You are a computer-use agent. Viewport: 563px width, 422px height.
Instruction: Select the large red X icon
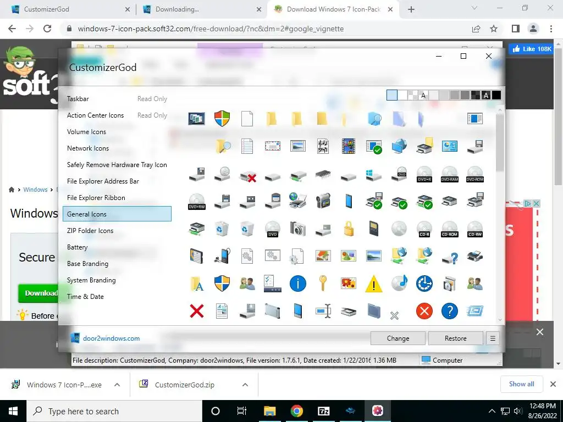click(x=196, y=311)
